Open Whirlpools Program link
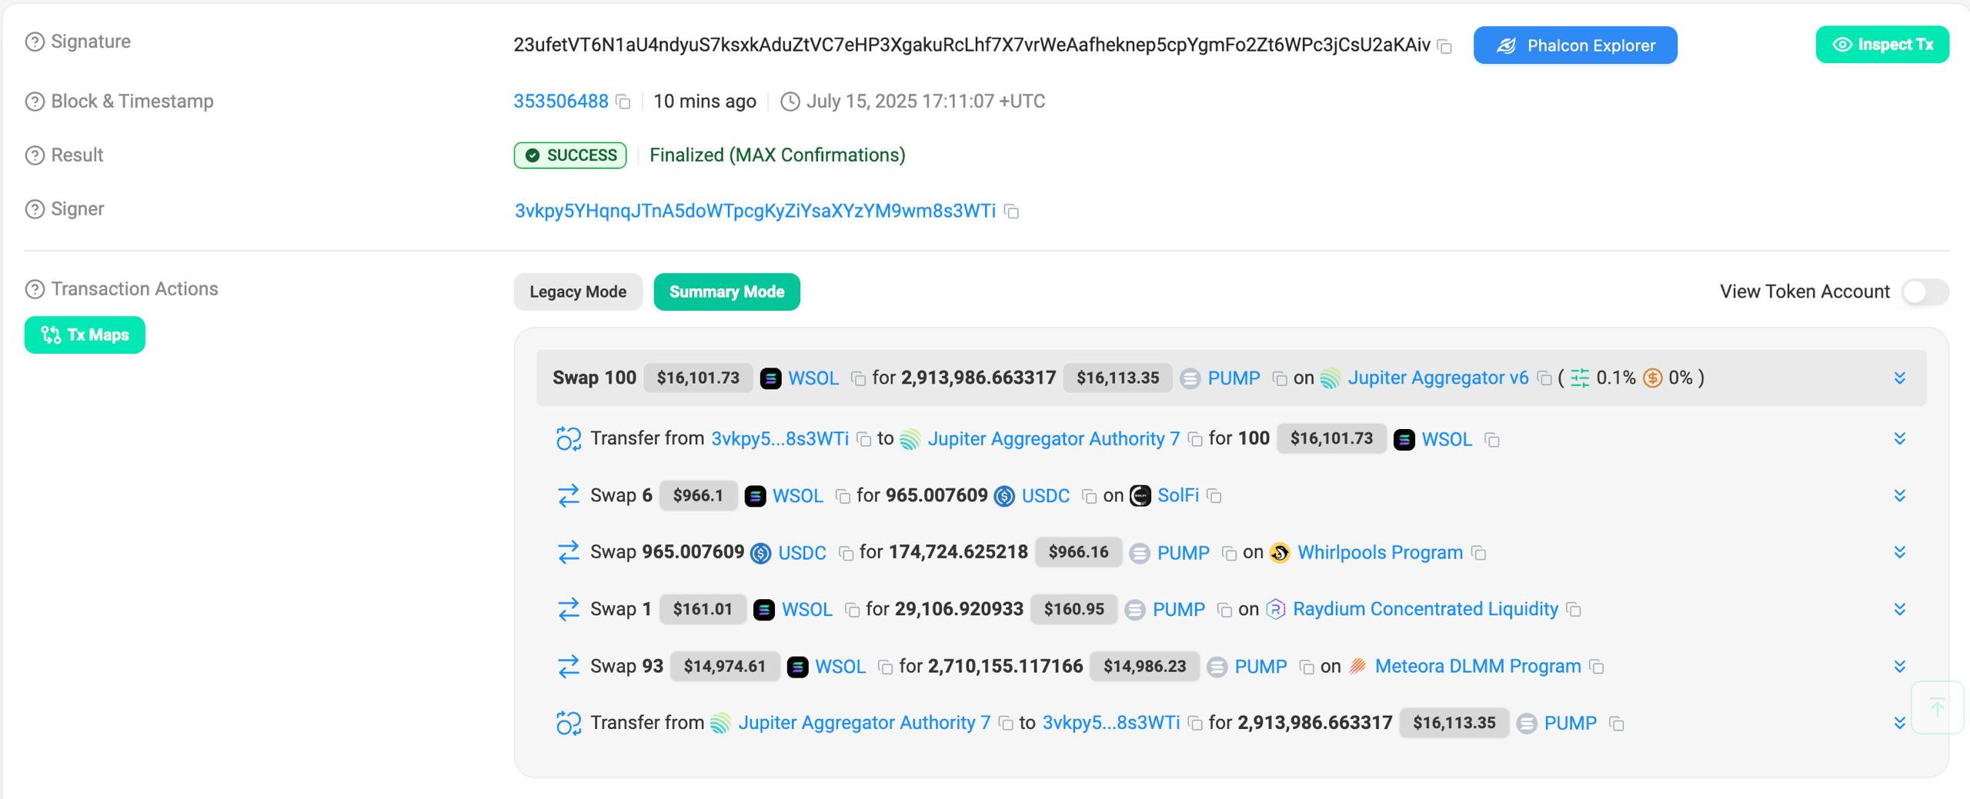 point(1380,552)
